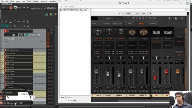
Task: Open the Options menu in FX window
Action: point(71,7)
